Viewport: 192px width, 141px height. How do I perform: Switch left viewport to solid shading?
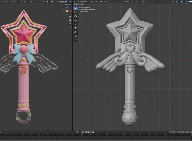click(x=62, y=2)
